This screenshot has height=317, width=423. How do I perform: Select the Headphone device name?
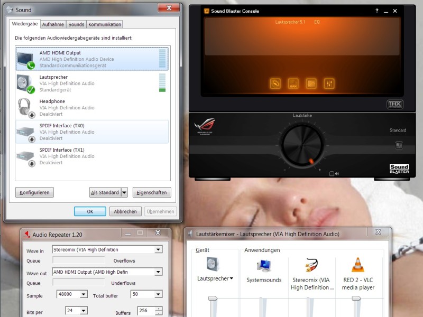point(52,101)
